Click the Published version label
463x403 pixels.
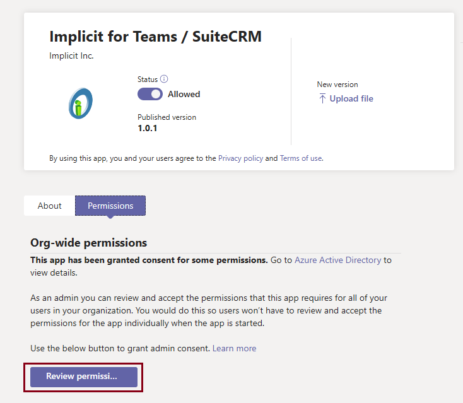pos(167,117)
